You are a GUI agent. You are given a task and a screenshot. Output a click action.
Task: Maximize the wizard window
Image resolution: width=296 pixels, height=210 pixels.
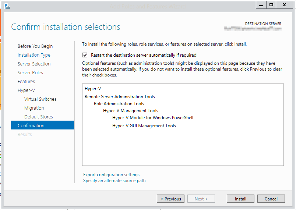click(x=271, y=5)
